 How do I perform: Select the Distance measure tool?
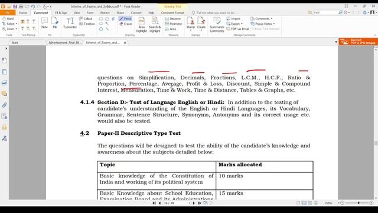(x=172, y=18)
